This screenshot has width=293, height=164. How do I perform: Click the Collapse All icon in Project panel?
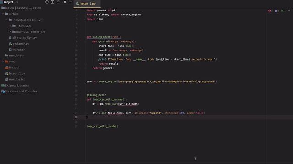point(58,2)
